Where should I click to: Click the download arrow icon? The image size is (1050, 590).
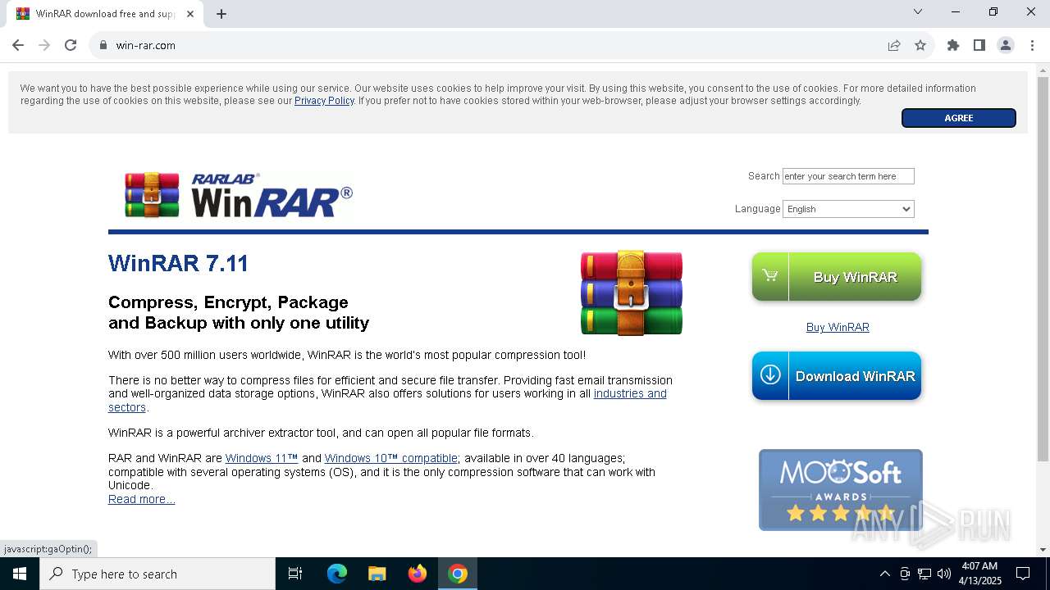tap(770, 375)
